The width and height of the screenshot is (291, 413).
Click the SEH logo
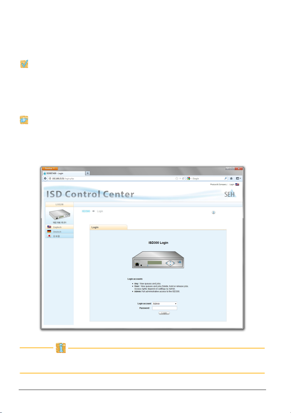[x=230, y=193]
